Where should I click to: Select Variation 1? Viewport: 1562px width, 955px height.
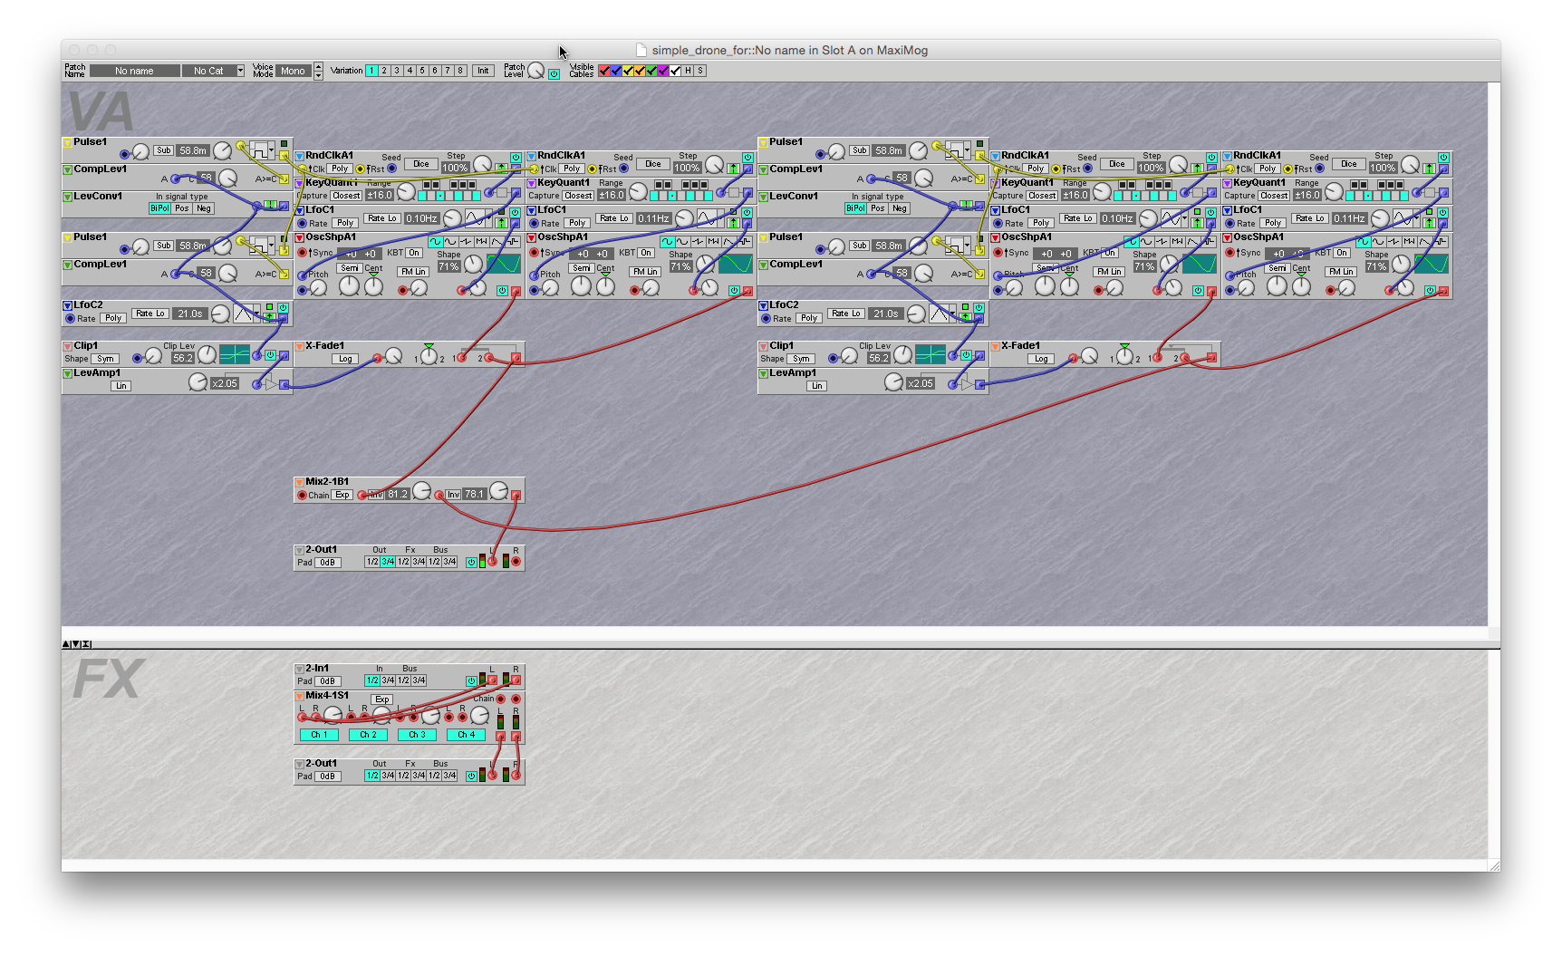(x=371, y=71)
